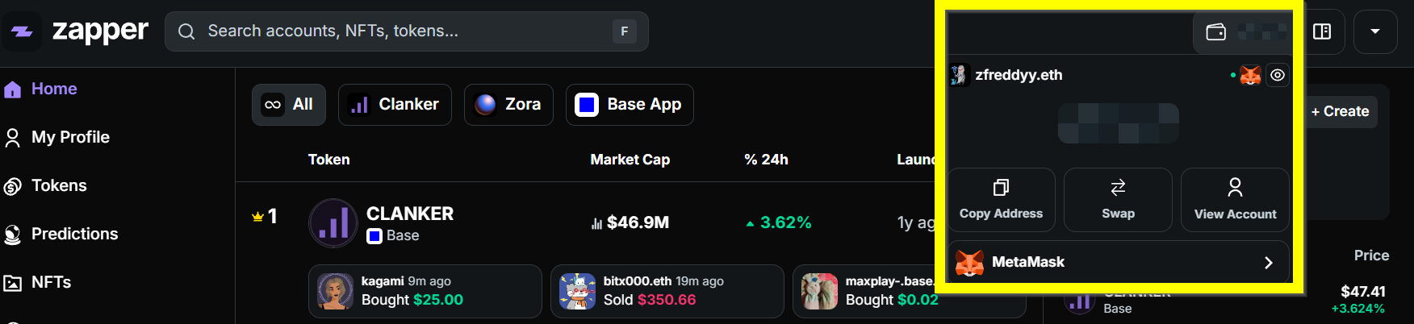Viewport: 1414px width, 324px height.
Task: Click the Zapper logo icon
Action: point(22,31)
